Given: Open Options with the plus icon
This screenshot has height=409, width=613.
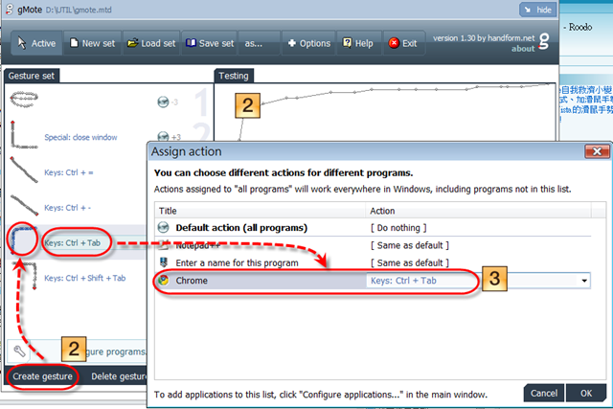Looking at the screenshot, I should click(291, 43).
